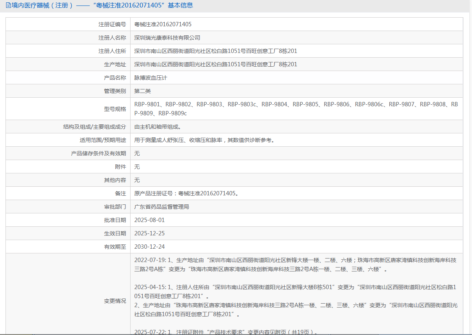
Task: Select the approval date 2025-08-01
Action: point(149,220)
